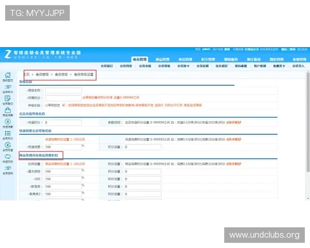This screenshot has height=248, width=310.
Task: Click the 微信二维码 link in header
Action: (288, 49)
